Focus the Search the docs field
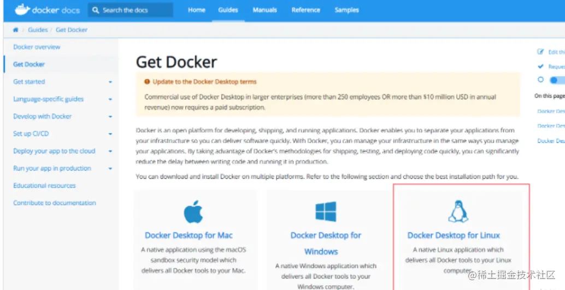The width and height of the screenshot is (565, 290). click(131, 10)
